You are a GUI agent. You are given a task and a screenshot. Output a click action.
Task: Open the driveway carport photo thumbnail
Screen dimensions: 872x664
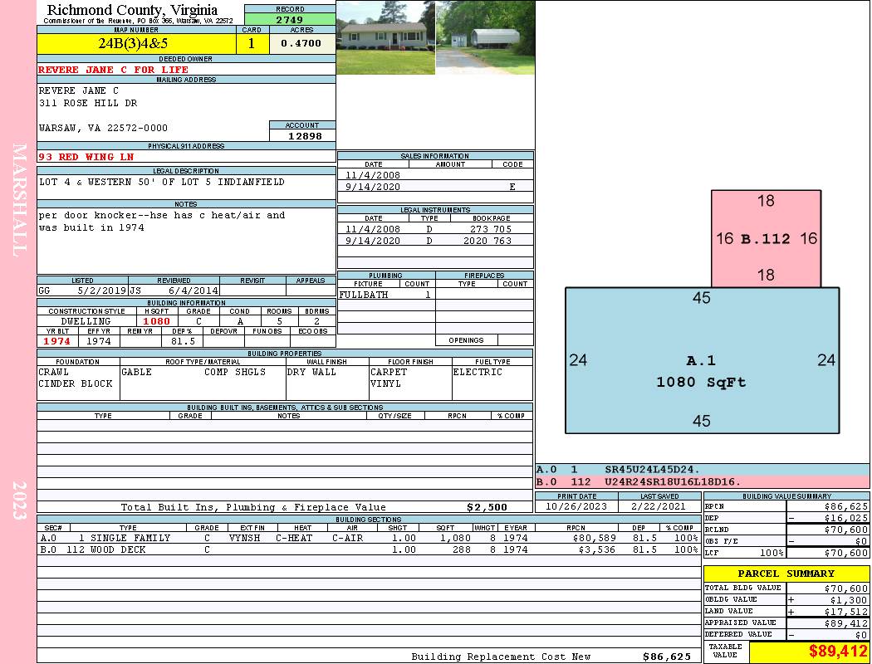point(485,37)
